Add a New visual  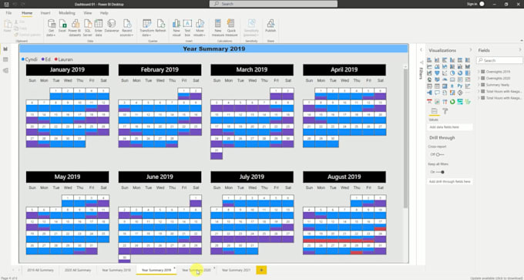176,28
